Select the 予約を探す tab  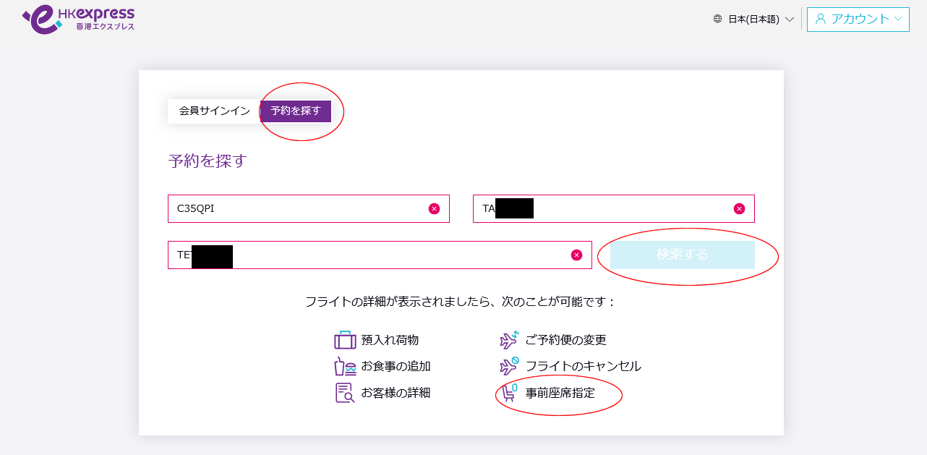click(296, 111)
